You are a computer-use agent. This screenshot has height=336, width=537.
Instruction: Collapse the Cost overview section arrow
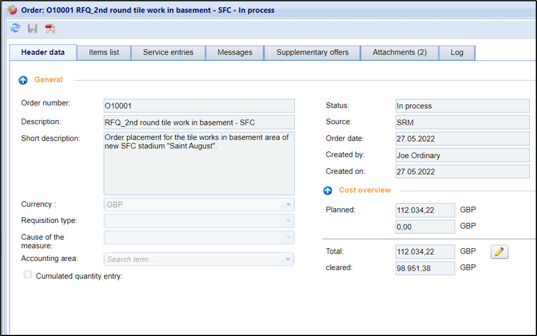pyautogui.click(x=328, y=191)
